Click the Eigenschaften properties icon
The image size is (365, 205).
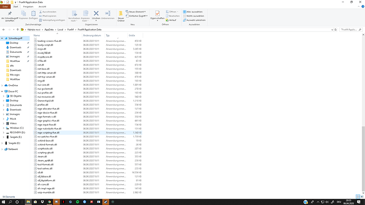point(157,14)
